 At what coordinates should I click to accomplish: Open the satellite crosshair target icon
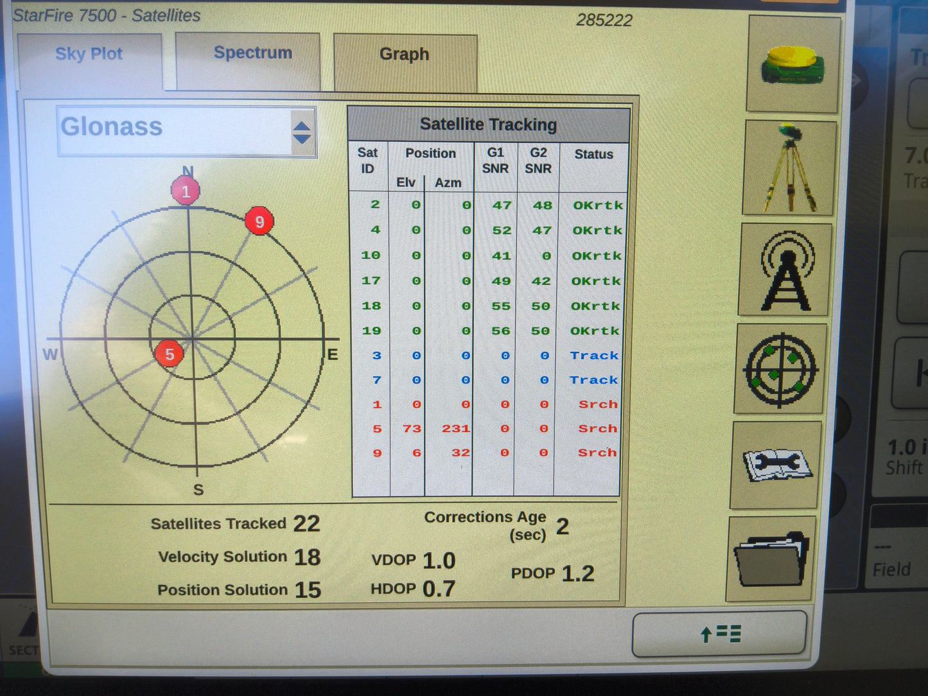point(781,369)
